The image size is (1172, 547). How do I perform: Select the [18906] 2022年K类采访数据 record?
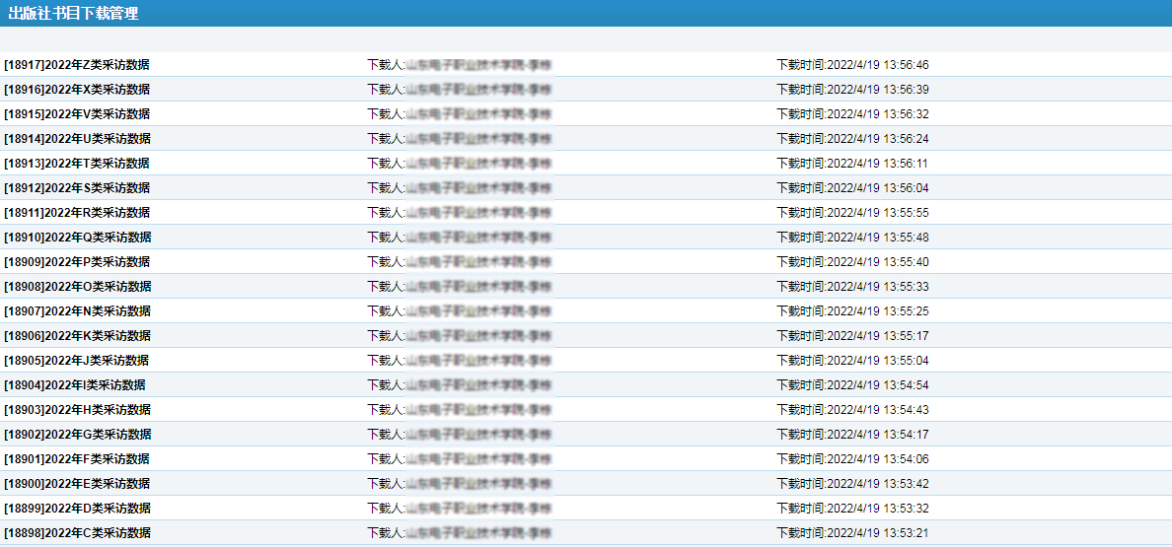(x=77, y=336)
